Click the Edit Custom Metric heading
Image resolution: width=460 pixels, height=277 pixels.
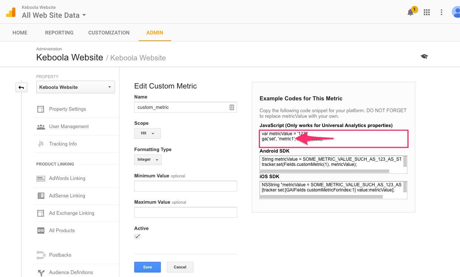165,86
